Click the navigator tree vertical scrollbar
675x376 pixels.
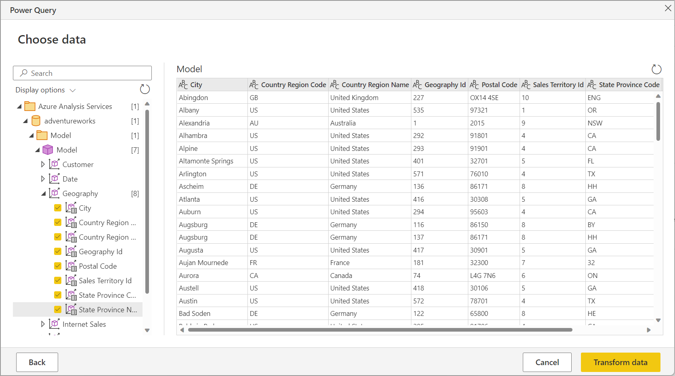click(147, 202)
